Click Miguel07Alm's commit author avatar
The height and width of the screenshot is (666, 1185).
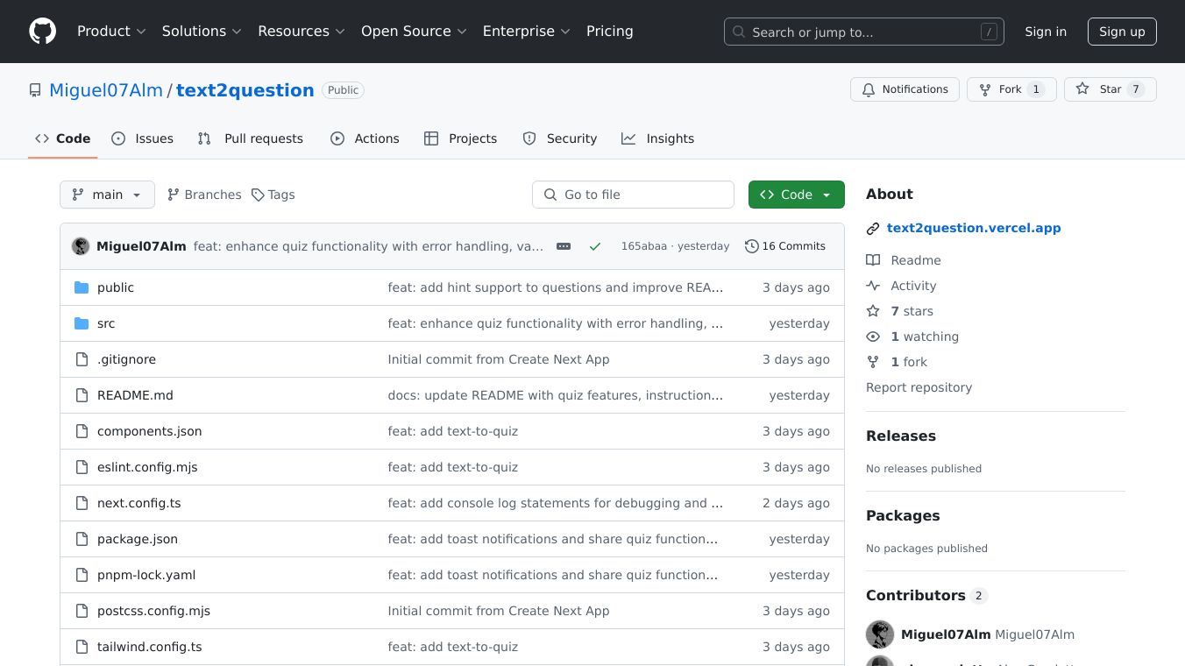pos(81,246)
